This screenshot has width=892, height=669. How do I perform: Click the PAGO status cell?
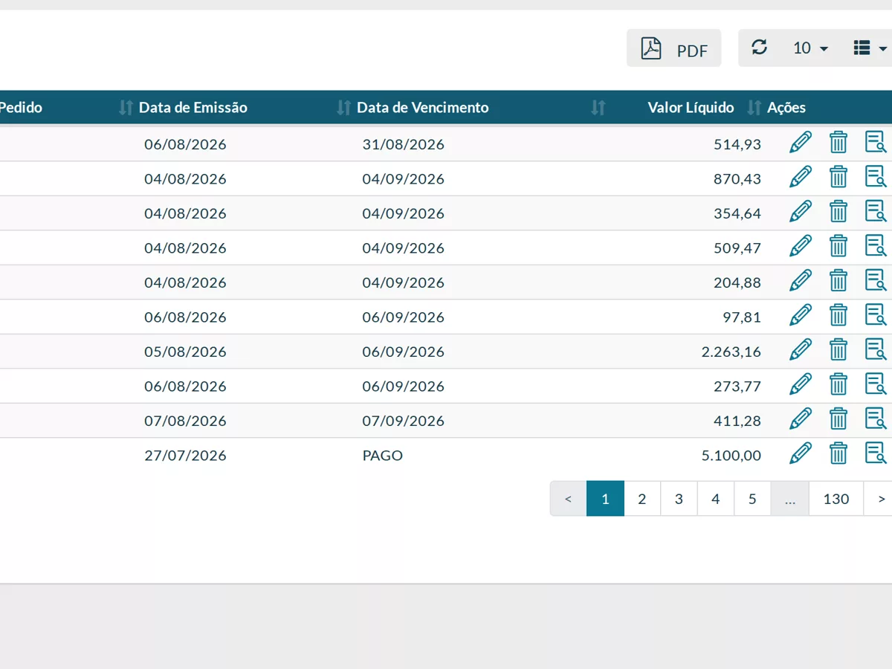383,456
